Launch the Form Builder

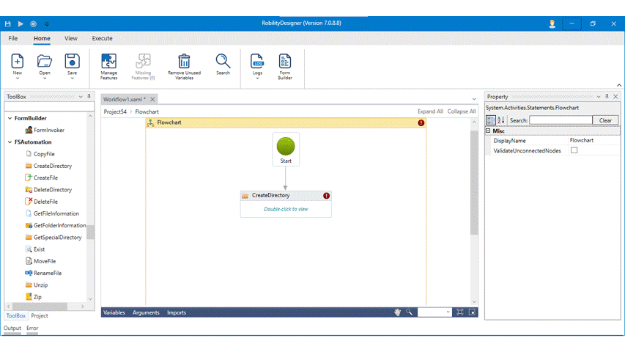click(285, 62)
